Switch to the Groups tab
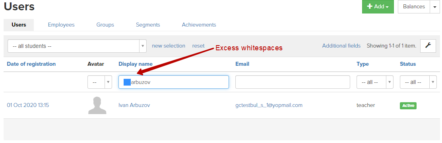The width and height of the screenshot is (442, 143). tap(105, 25)
